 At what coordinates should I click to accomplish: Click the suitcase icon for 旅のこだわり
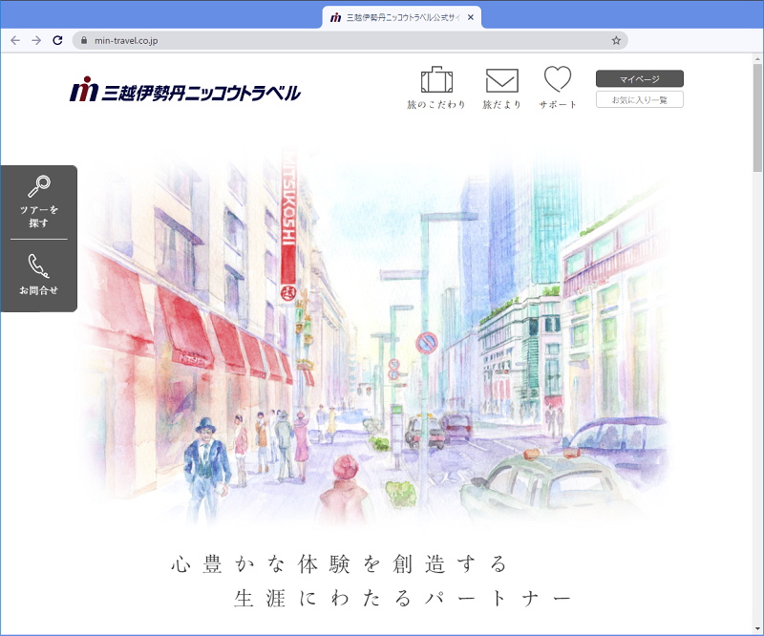pyautogui.click(x=436, y=80)
